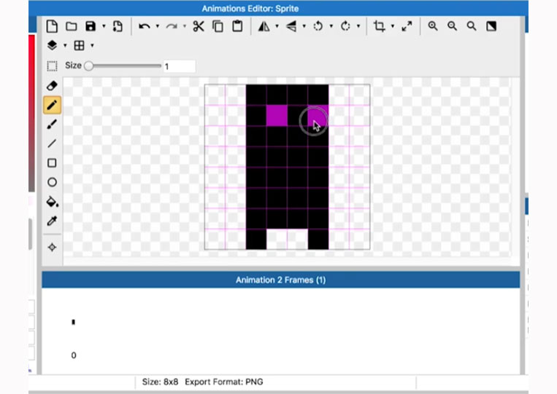Screen dimensions: 557x394
Task: Flip the sprite horizontally
Action: point(264,26)
